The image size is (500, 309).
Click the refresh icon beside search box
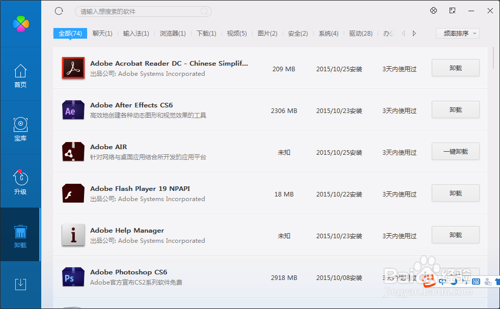(59, 11)
